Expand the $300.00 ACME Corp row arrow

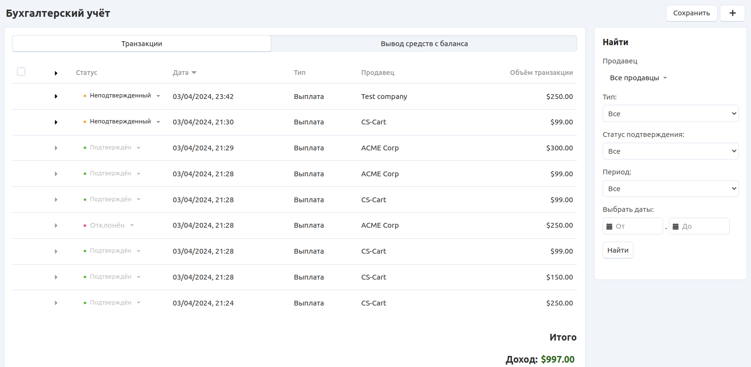(56, 148)
